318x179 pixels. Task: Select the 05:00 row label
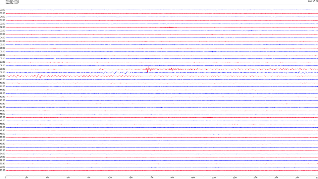click(x=2, y=45)
